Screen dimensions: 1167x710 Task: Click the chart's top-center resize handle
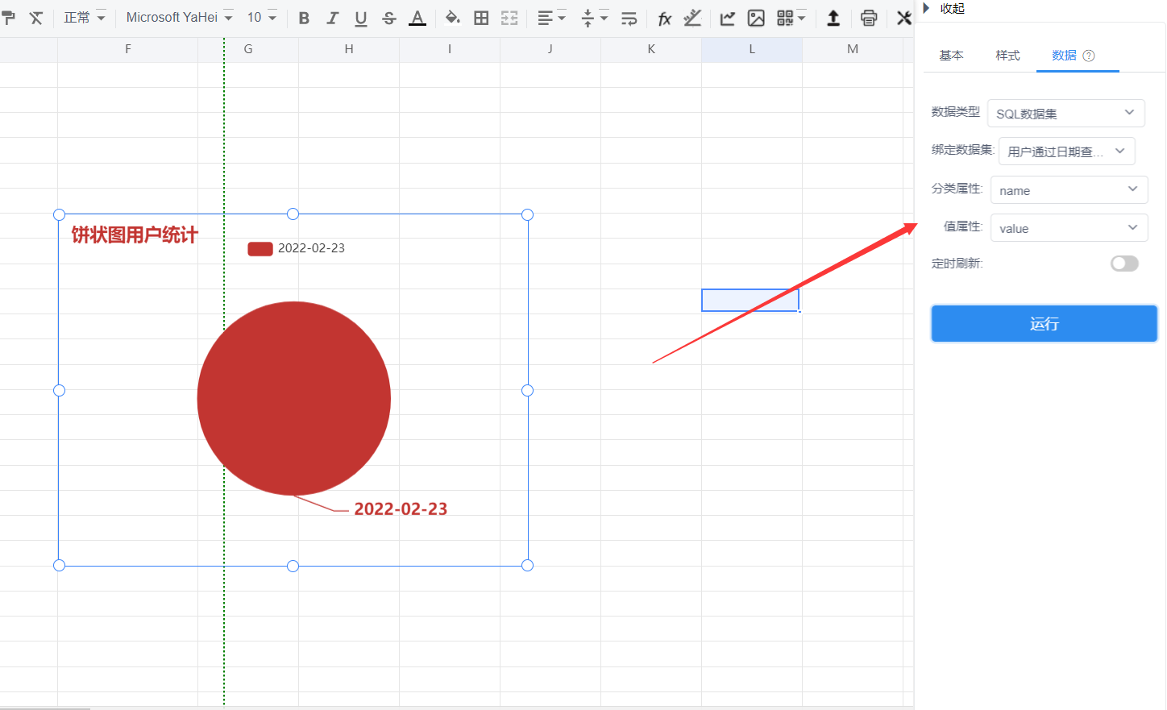point(293,214)
